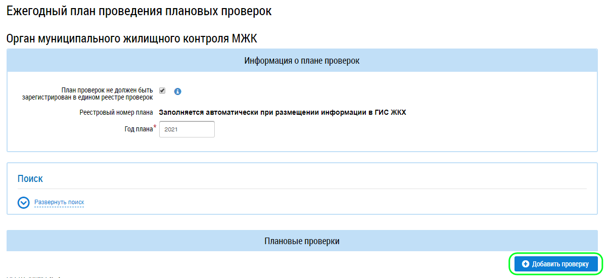The image size is (609, 278).
Task: Click the 'Ежегодный план проведения плановых проверок' title
Action: click(x=139, y=11)
